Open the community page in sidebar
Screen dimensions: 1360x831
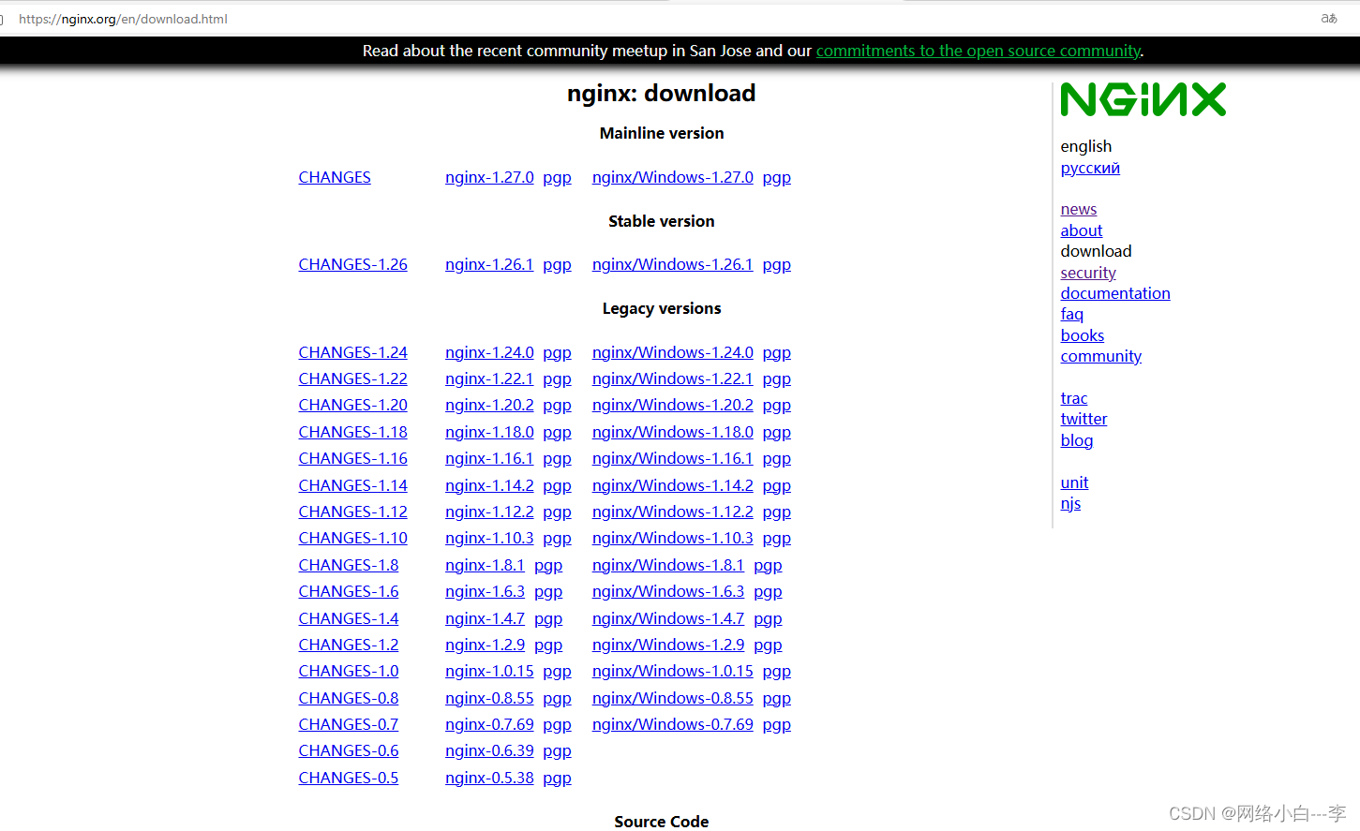click(1100, 356)
